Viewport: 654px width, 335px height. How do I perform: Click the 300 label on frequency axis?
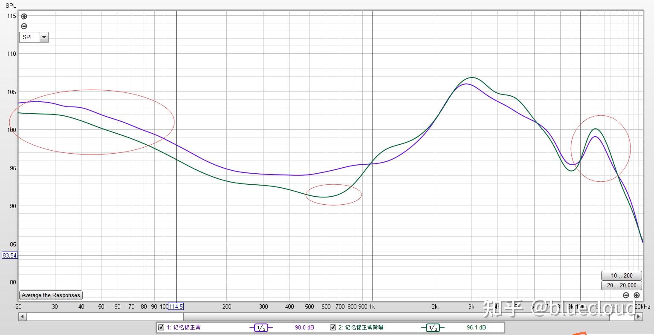[263, 306]
